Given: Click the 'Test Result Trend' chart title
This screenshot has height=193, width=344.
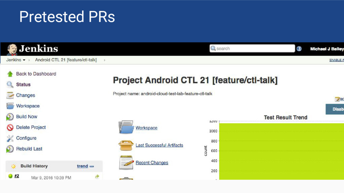Looking at the screenshot, I should 286,118.
